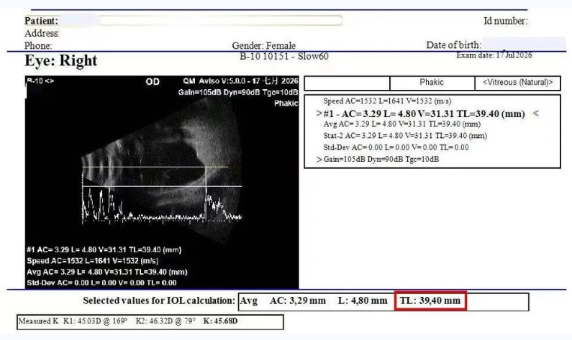Click the B-10 10151 - Slow60 probe text
Viewport: 572px width, 340px height.
[284, 57]
